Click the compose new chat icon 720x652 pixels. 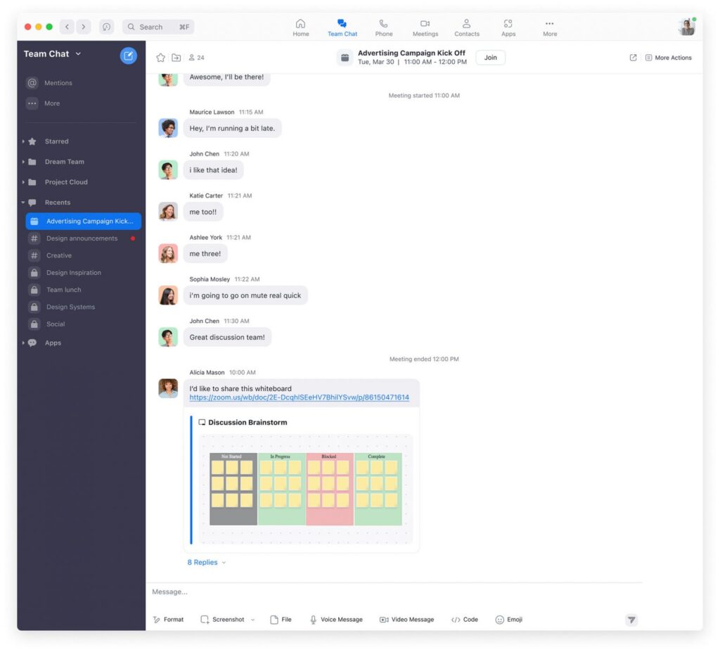pos(129,56)
